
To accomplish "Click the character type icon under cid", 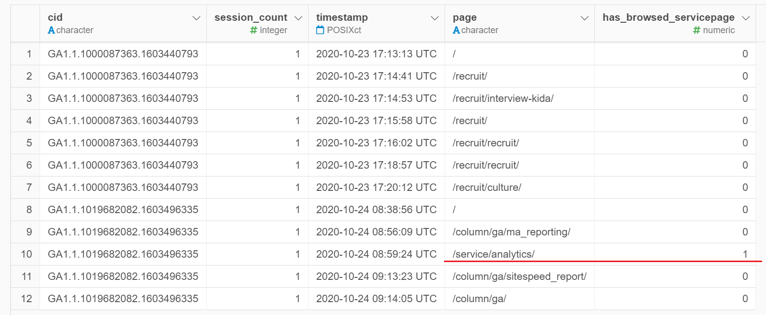I will click(51, 30).
